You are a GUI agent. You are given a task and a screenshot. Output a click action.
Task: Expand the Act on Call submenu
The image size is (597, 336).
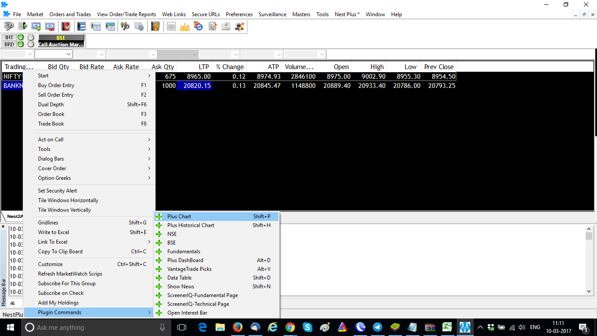click(x=89, y=140)
